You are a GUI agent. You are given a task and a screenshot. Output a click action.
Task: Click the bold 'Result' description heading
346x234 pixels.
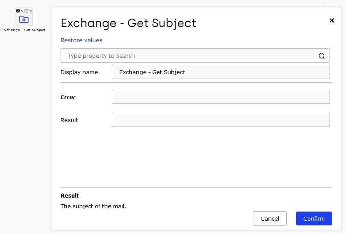click(x=69, y=196)
